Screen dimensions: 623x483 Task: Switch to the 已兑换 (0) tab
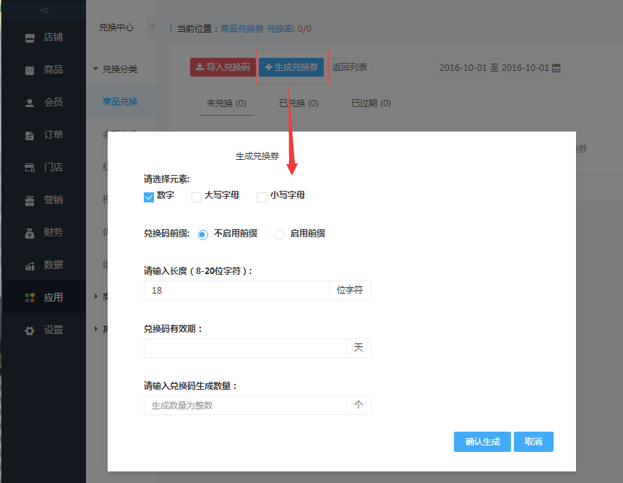pyautogui.click(x=298, y=103)
